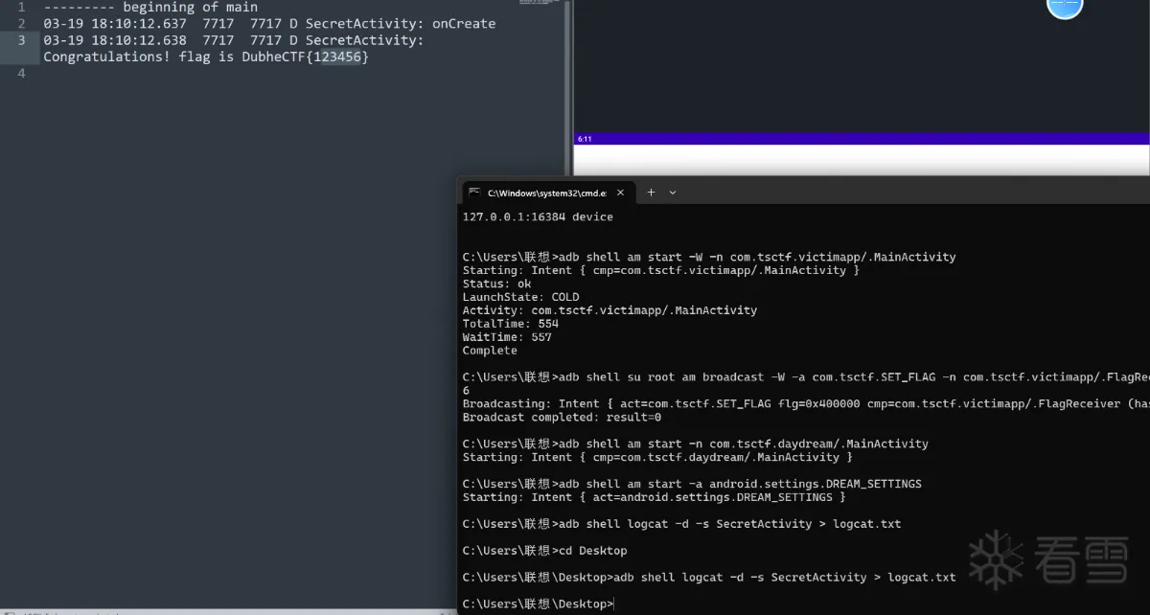
Task: Click the 6:11 clock in the Android status bar
Action: point(584,138)
